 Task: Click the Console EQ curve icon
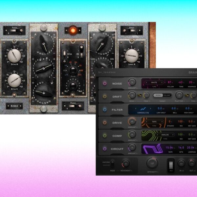pos(143,109)
